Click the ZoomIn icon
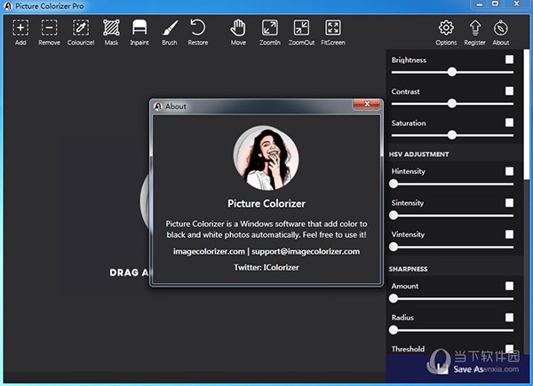The width and height of the screenshot is (533, 386). [270, 32]
